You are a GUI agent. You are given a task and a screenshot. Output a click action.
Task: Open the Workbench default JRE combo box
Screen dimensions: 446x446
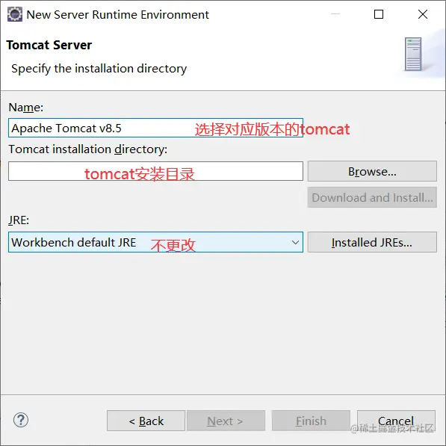pos(155,242)
